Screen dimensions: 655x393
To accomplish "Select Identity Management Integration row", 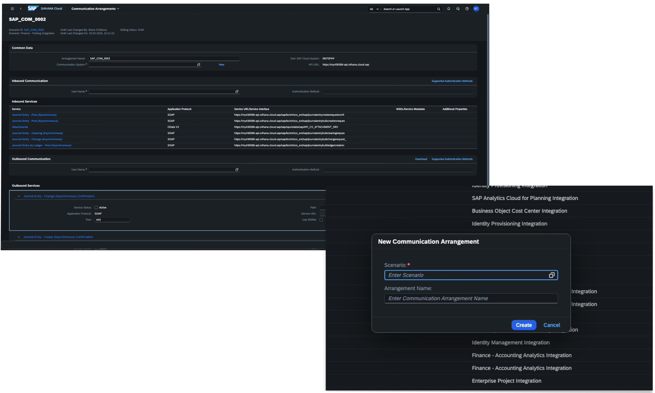I will coord(489,343).
